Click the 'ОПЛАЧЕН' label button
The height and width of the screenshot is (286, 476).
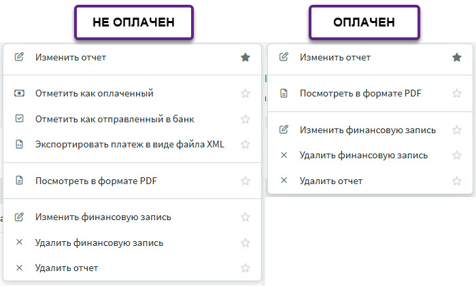click(x=364, y=22)
